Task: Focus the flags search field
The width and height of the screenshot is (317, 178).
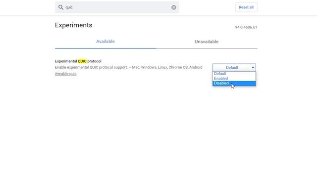Action: pyautogui.click(x=117, y=7)
